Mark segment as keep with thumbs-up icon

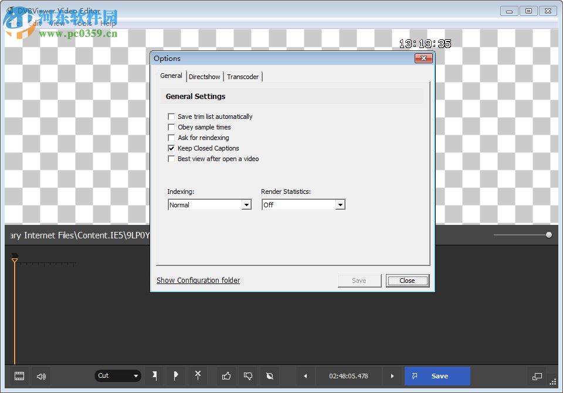(x=226, y=376)
